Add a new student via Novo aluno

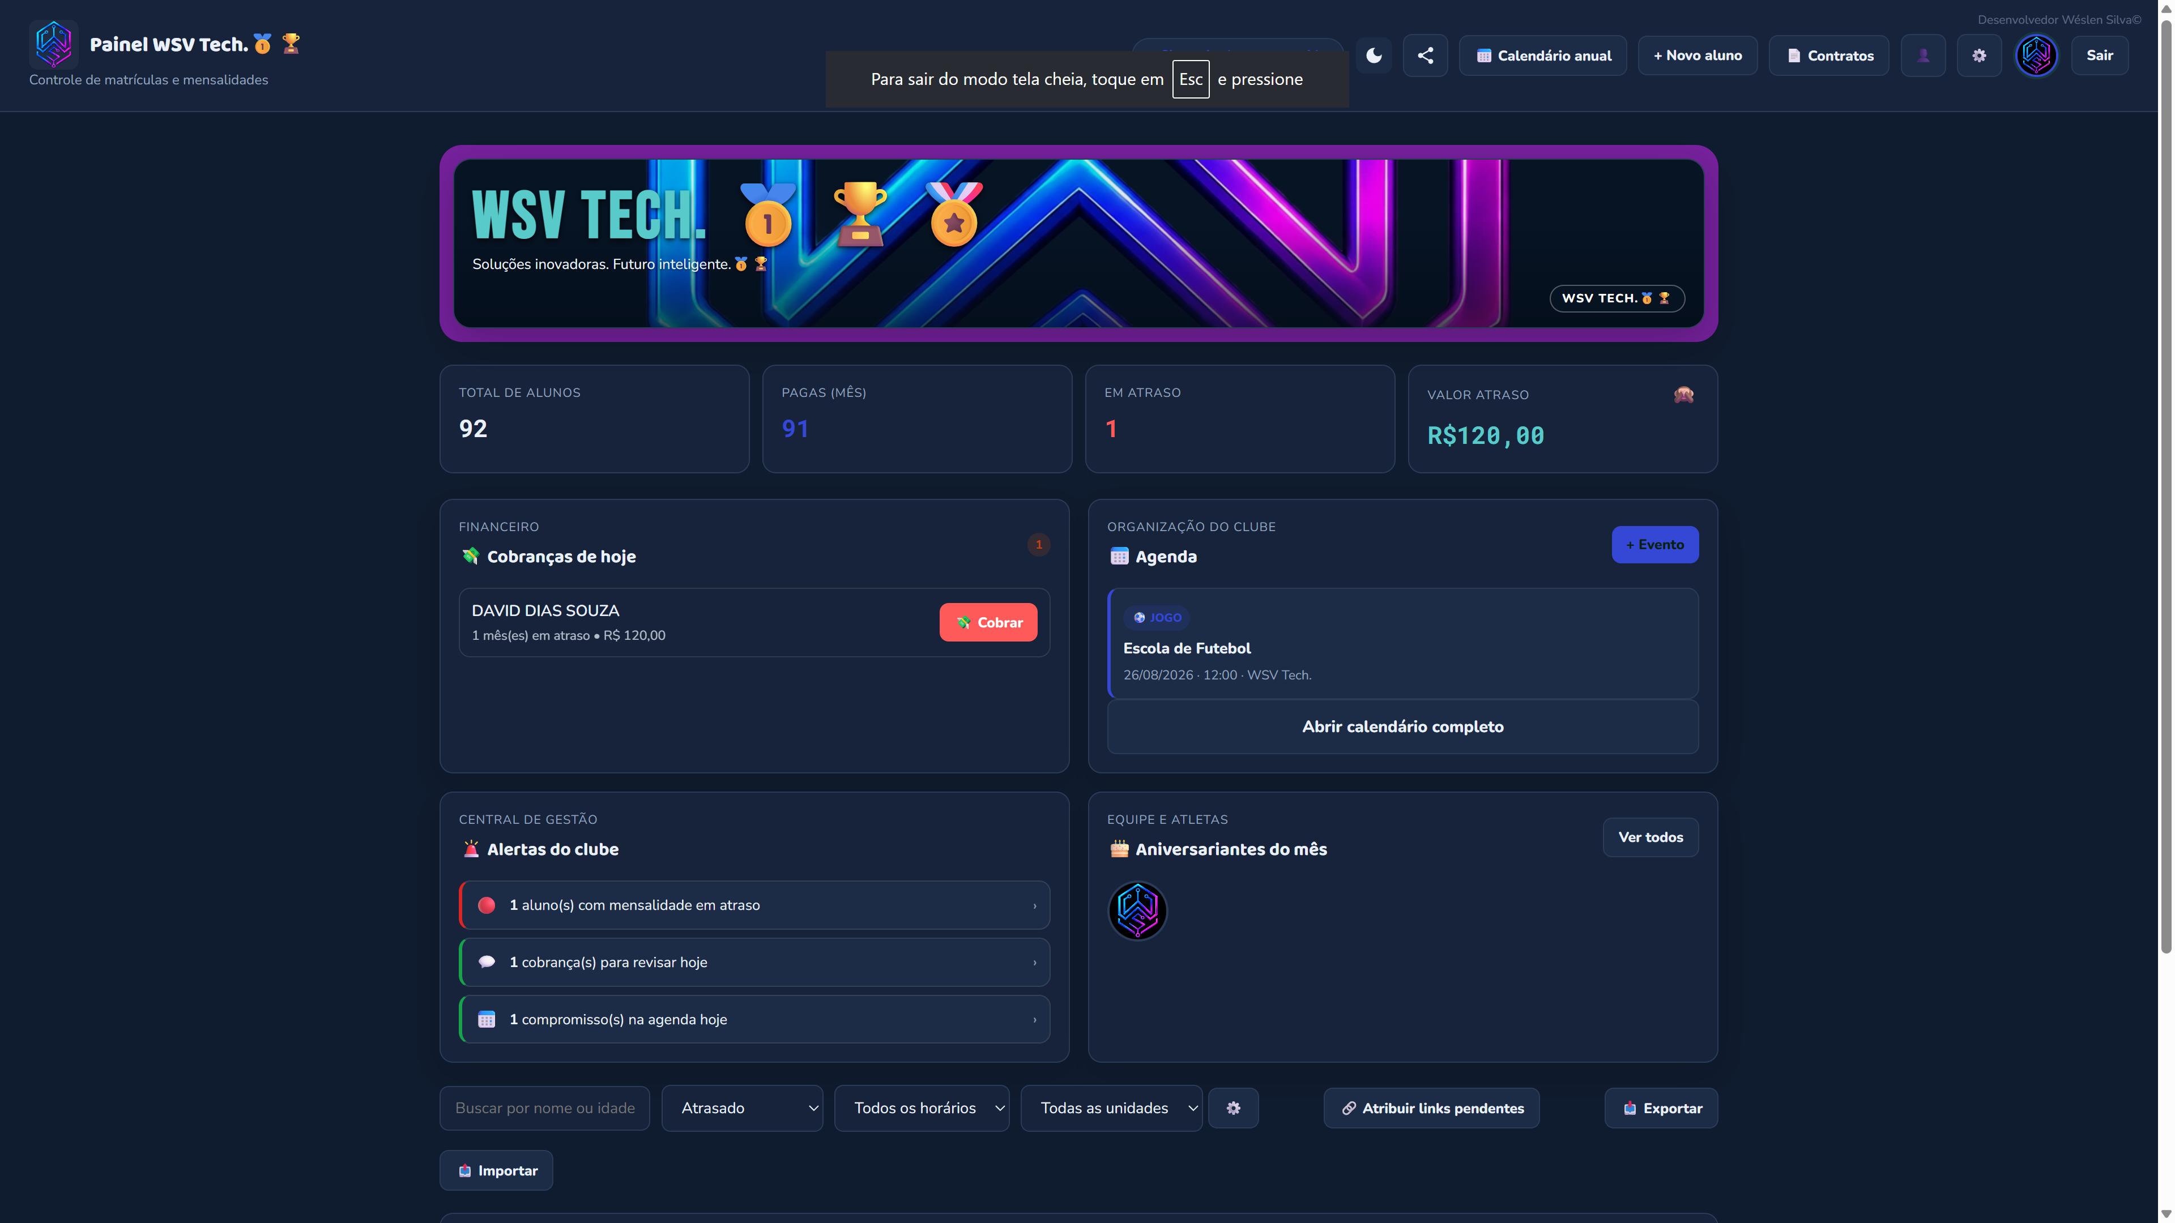(1697, 55)
